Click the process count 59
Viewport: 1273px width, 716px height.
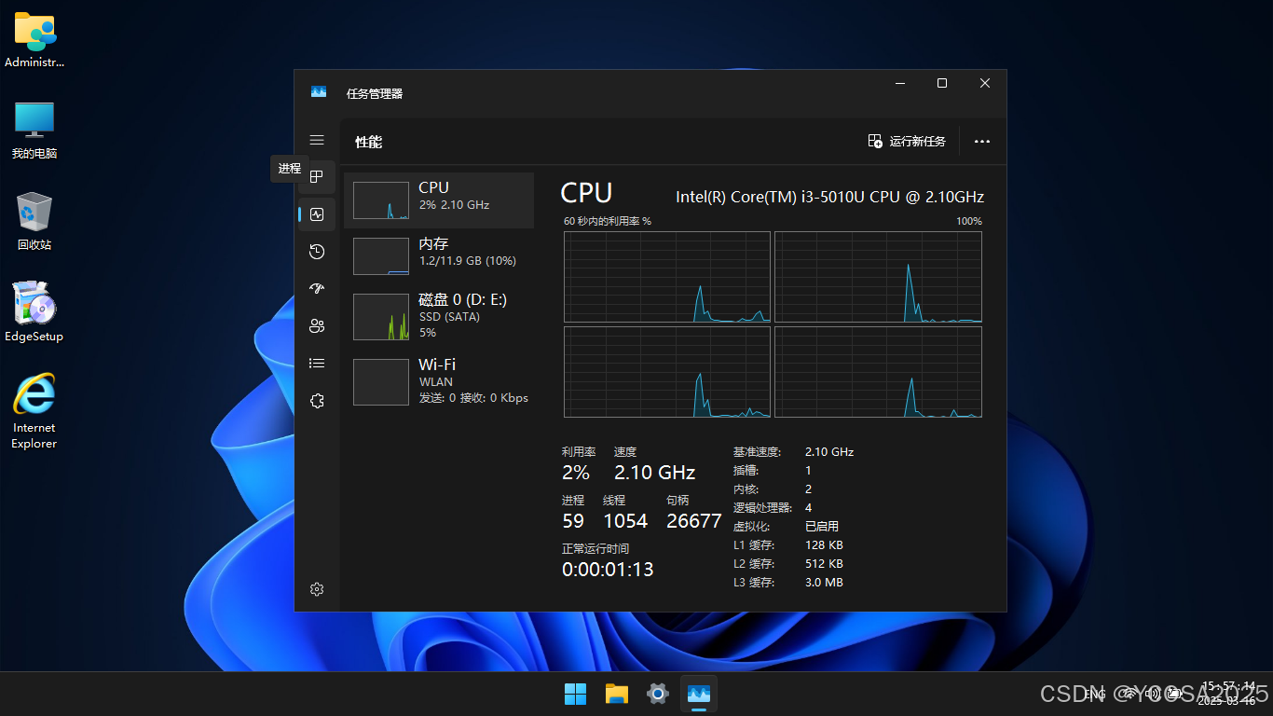[x=573, y=521]
